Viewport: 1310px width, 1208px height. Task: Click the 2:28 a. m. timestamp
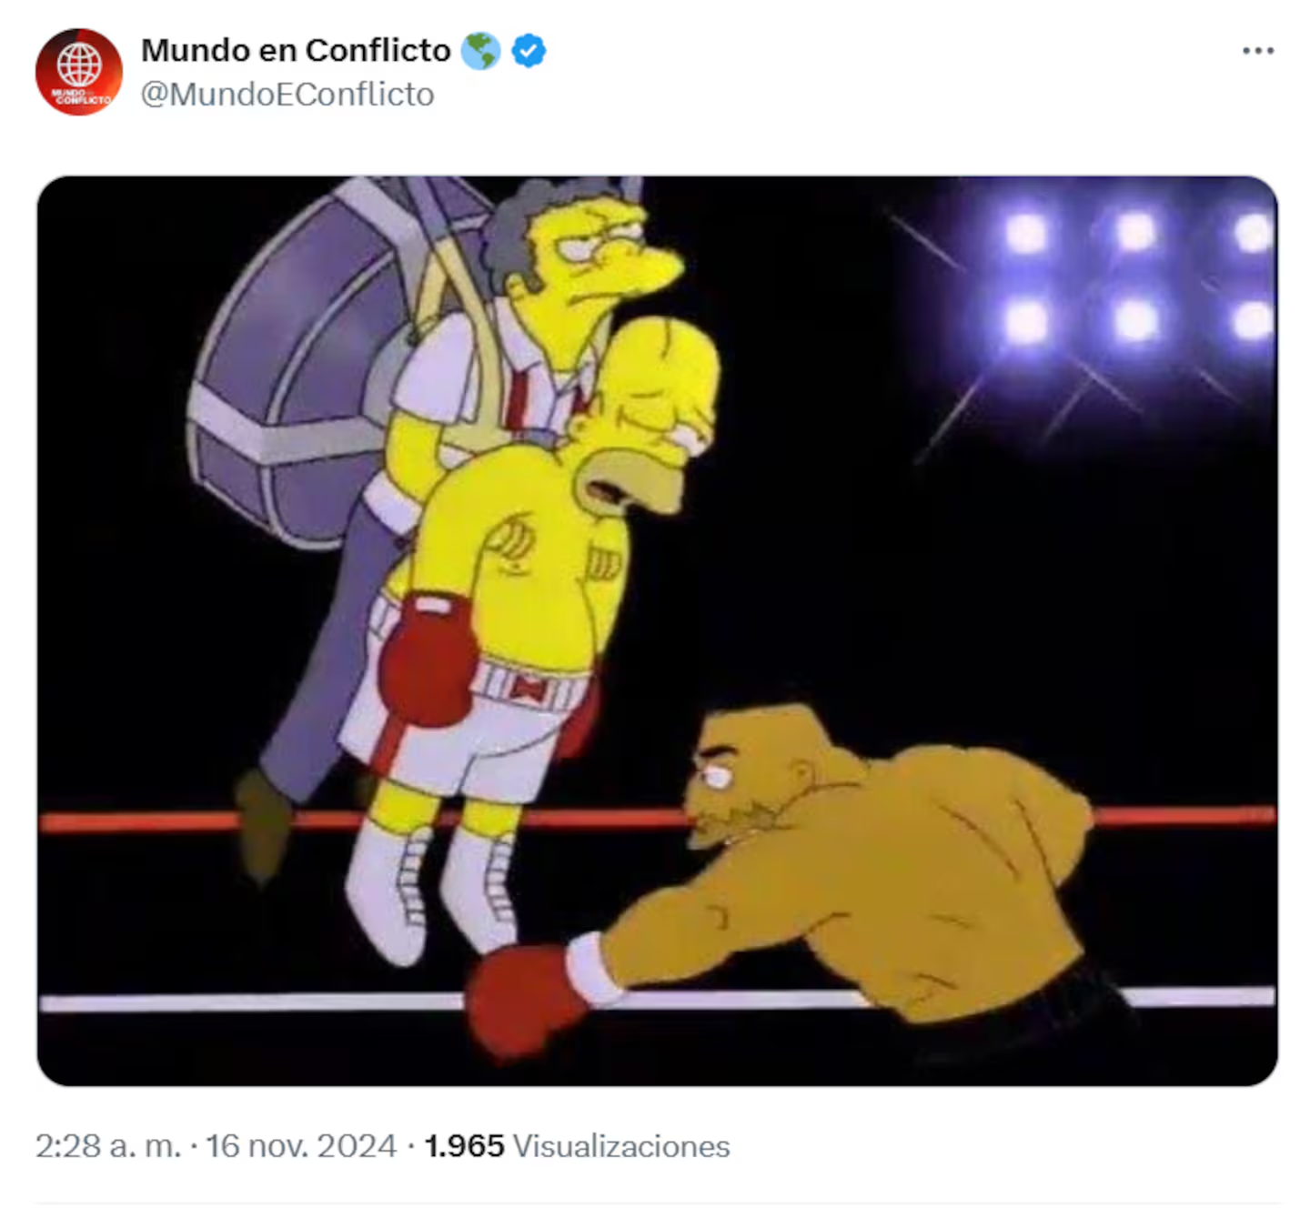[x=108, y=1145]
